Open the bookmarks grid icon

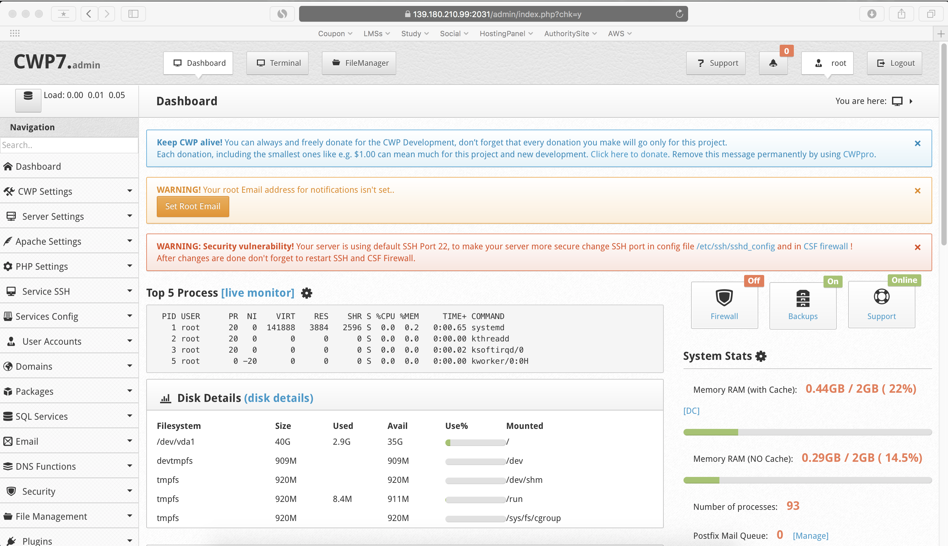click(14, 33)
